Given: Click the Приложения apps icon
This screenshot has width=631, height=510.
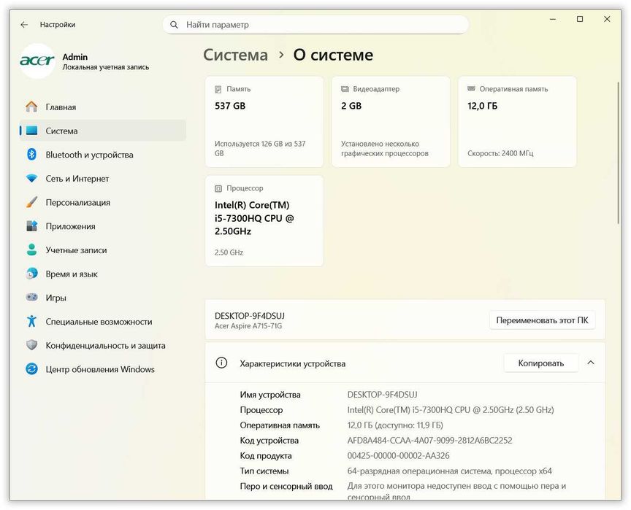Looking at the screenshot, I should (31, 226).
